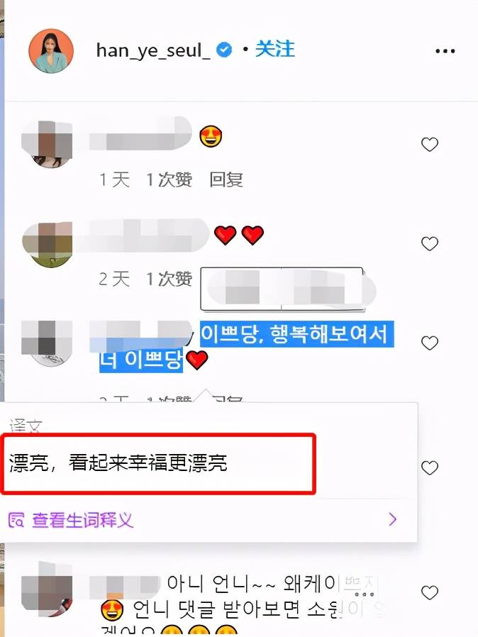Like the comment behind the translation popup
The height and width of the screenshot is (637, 478).
click(429, 467)
